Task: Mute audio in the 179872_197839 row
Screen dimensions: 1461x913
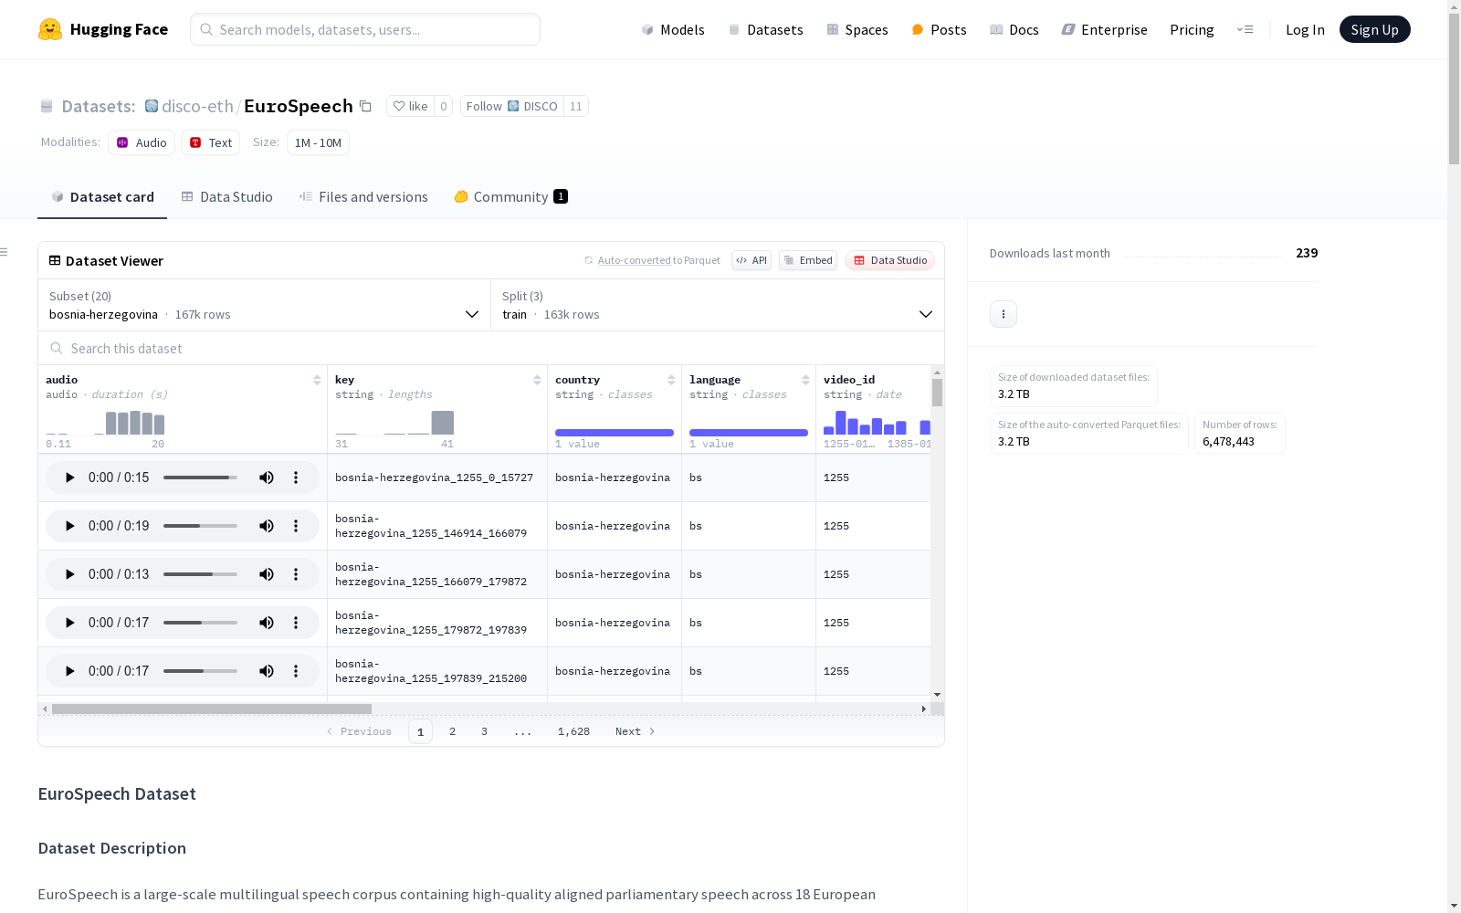Action: (x=267, y=623)
